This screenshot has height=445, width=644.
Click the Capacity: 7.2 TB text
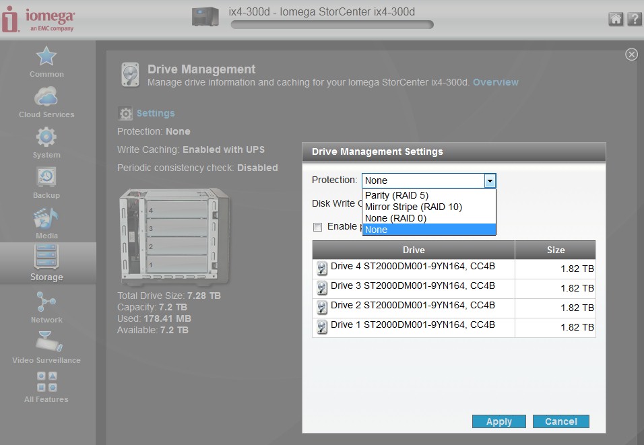[152, 307]
